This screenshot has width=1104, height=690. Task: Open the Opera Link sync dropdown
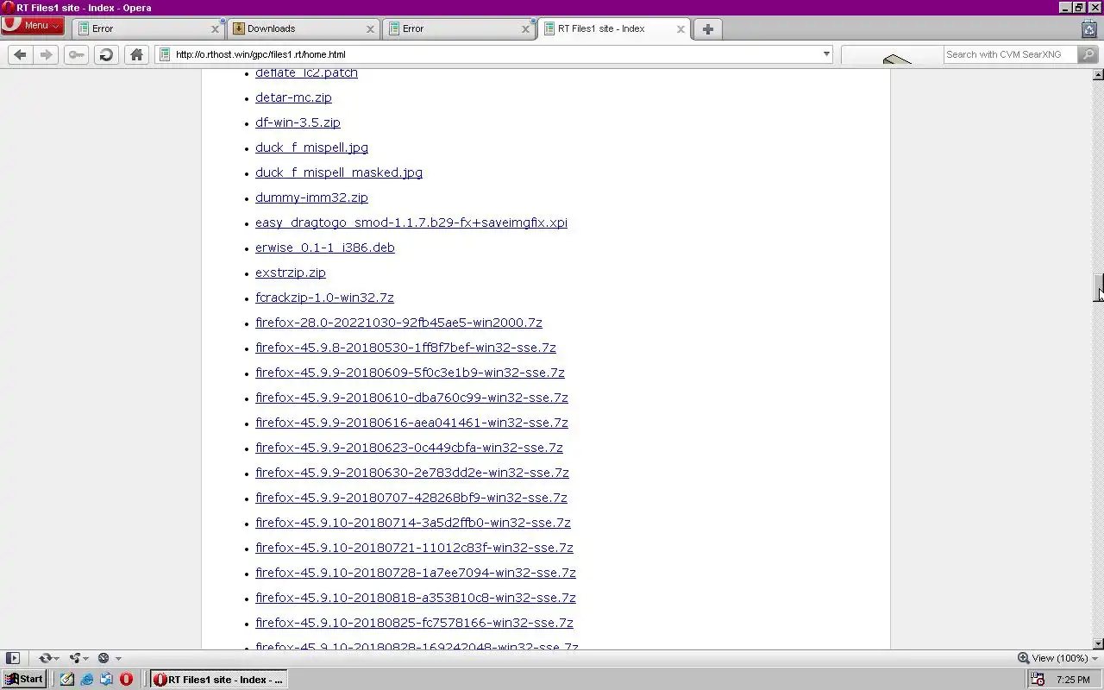pyautogui.click(x=49, y=658)
